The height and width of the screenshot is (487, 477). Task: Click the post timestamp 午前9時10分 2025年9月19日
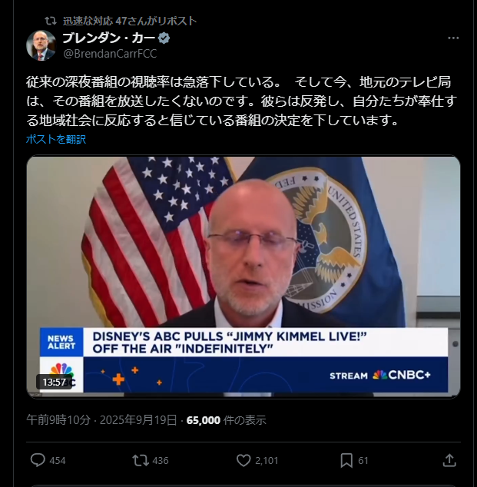pos(101,420)
